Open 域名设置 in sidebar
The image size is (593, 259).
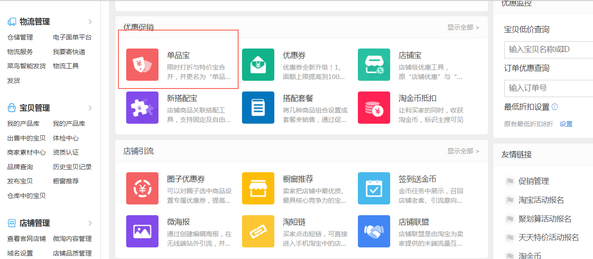tap(20, 253)
